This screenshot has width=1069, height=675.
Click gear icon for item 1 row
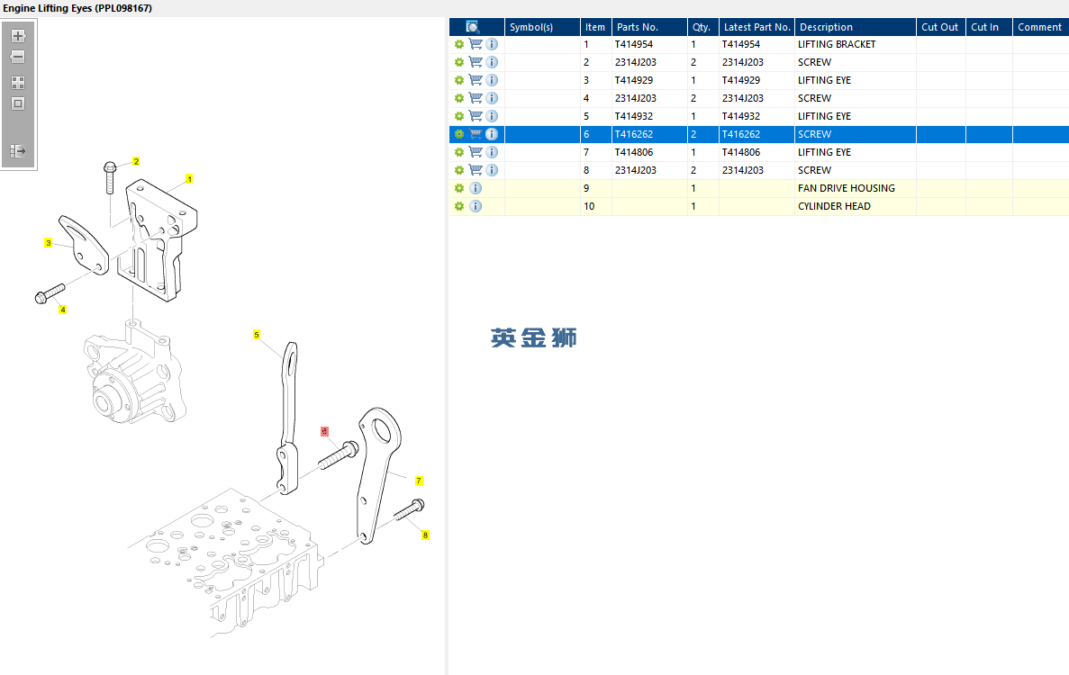point(459,44)
